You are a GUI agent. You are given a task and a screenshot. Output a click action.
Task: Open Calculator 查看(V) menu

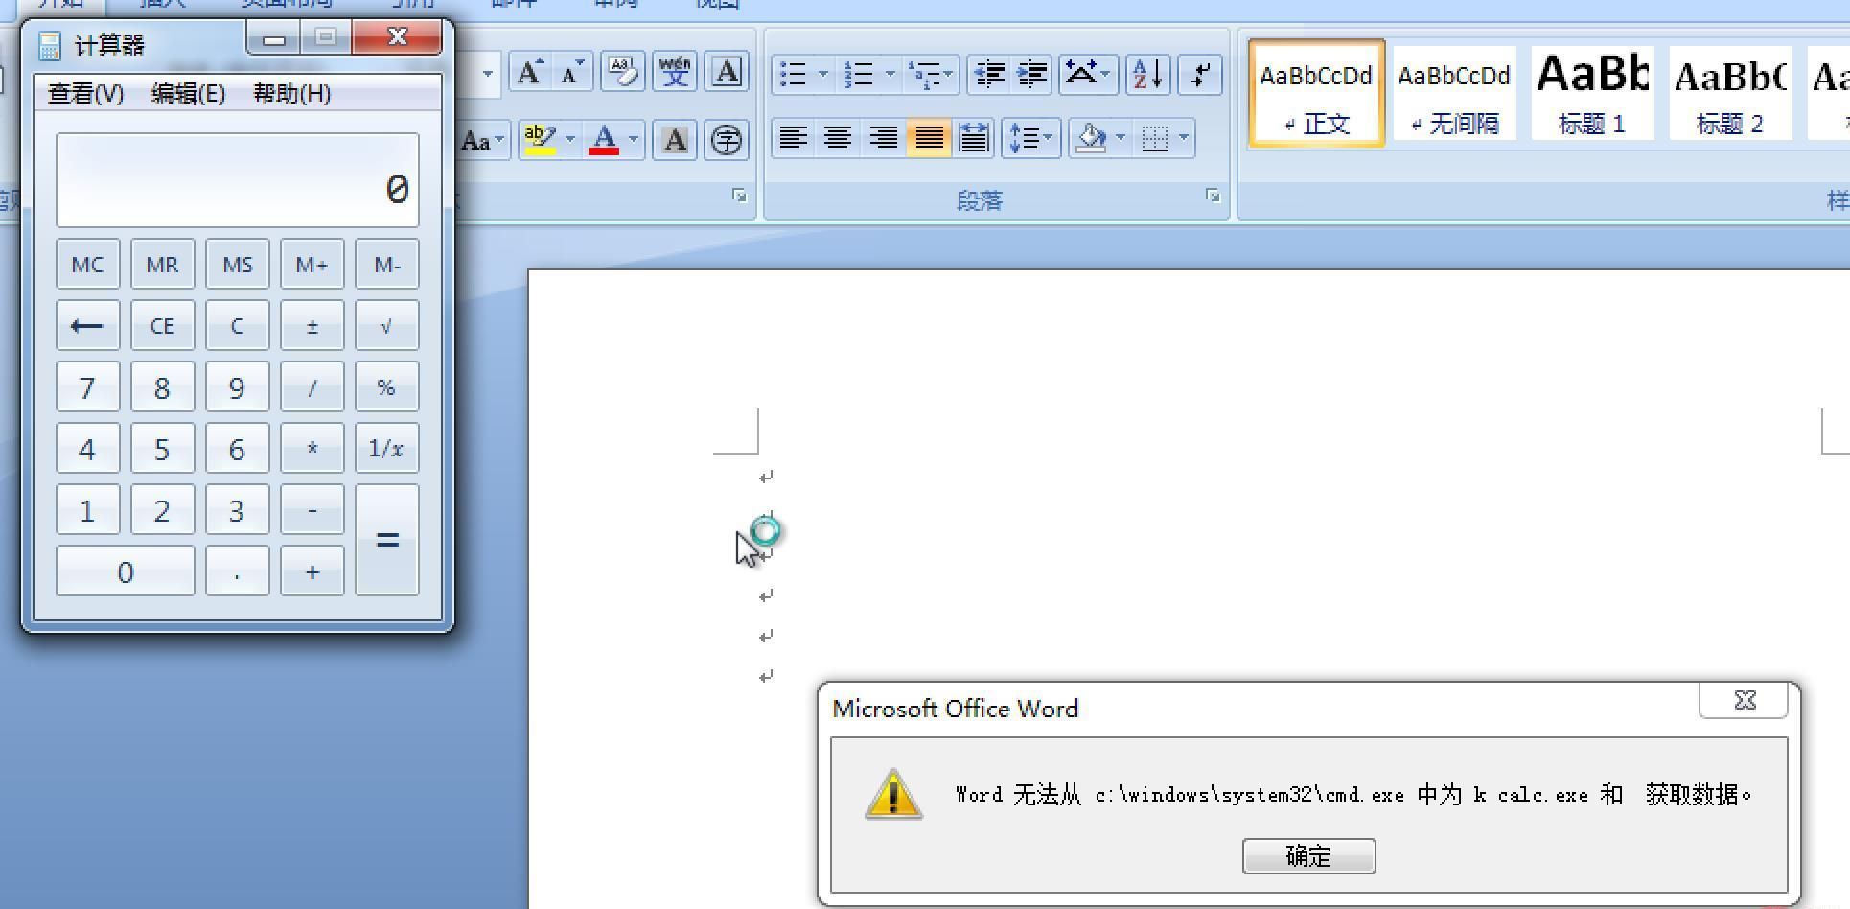[85, 94]
